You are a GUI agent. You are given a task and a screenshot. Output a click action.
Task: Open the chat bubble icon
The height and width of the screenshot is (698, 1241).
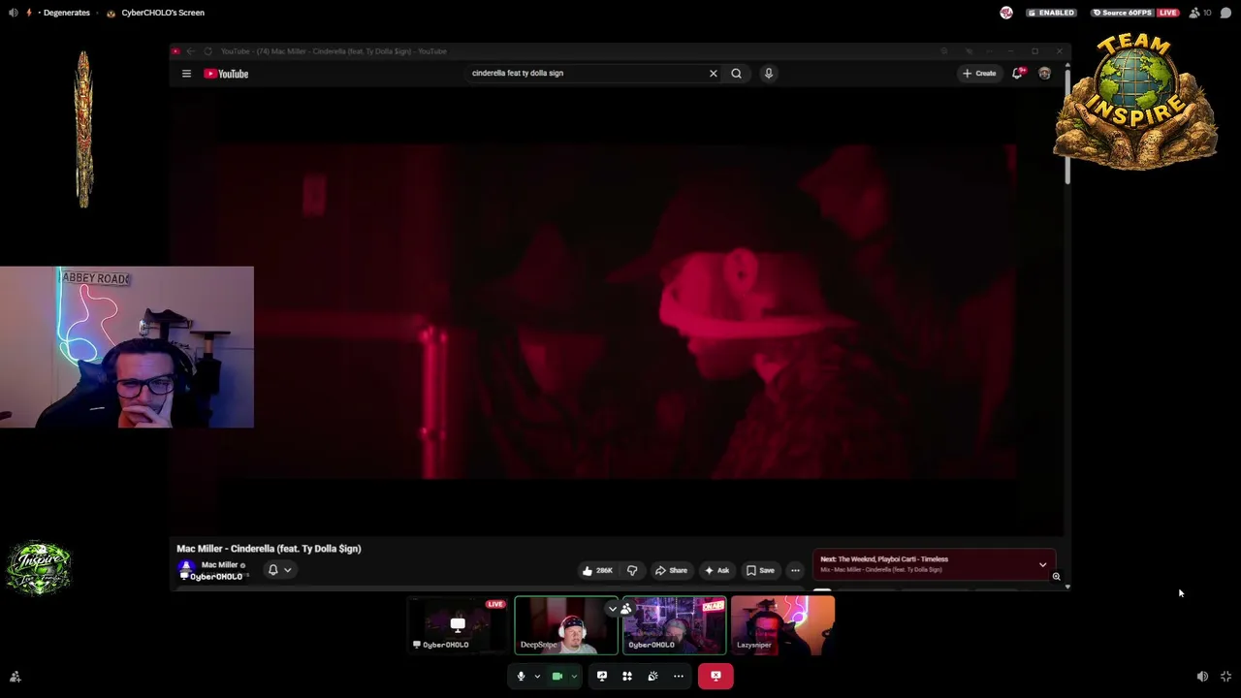(1226, 13)
